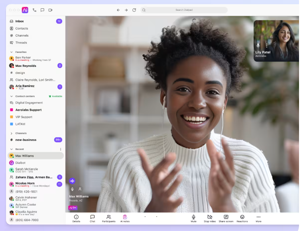Click Max Williams' microphone status icon

click(72, 189)
